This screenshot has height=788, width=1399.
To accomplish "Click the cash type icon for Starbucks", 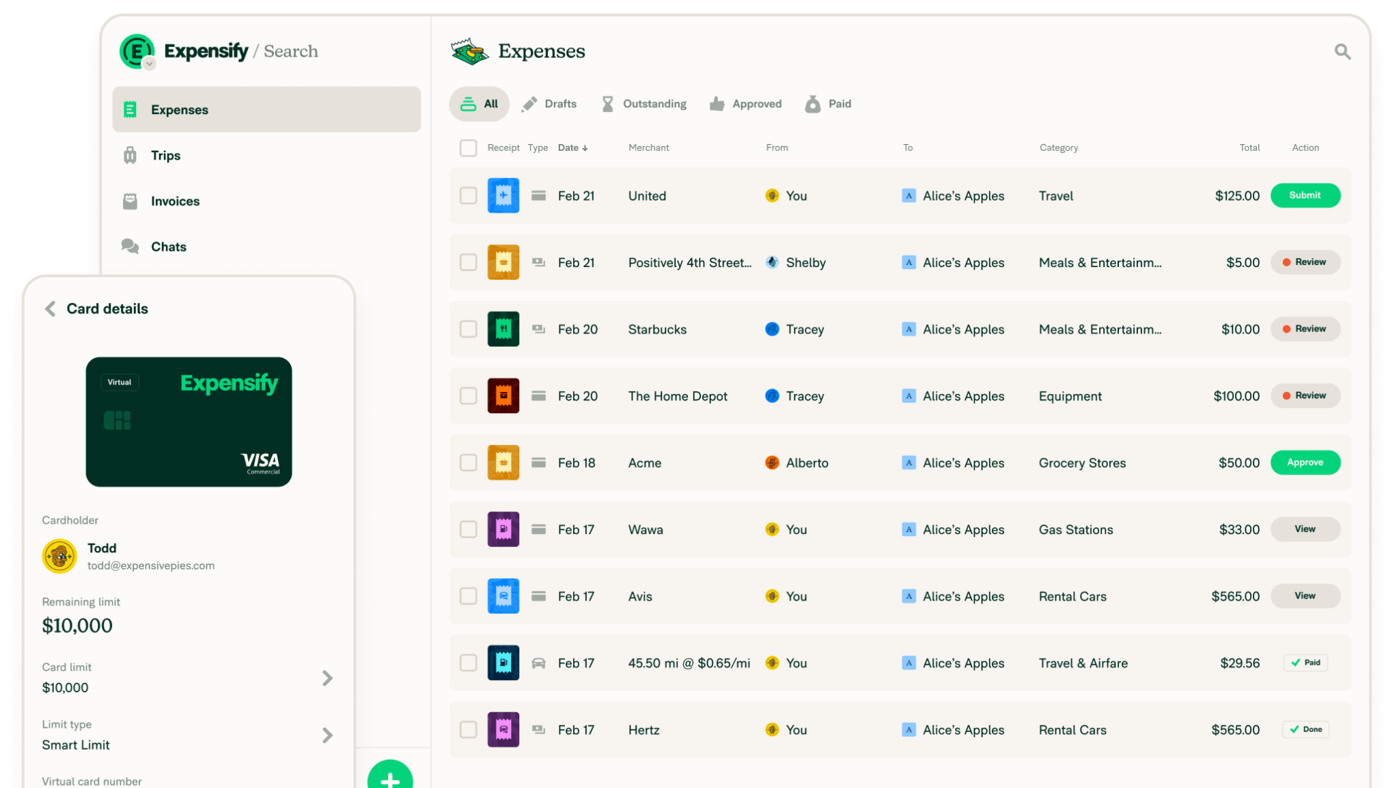I will pos(538,329).
